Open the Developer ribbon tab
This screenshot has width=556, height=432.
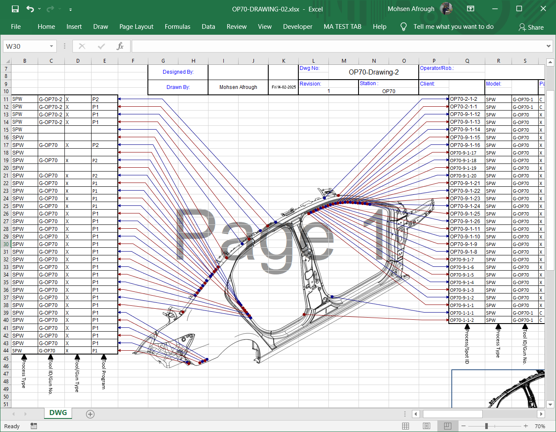[x=297, y=27]
